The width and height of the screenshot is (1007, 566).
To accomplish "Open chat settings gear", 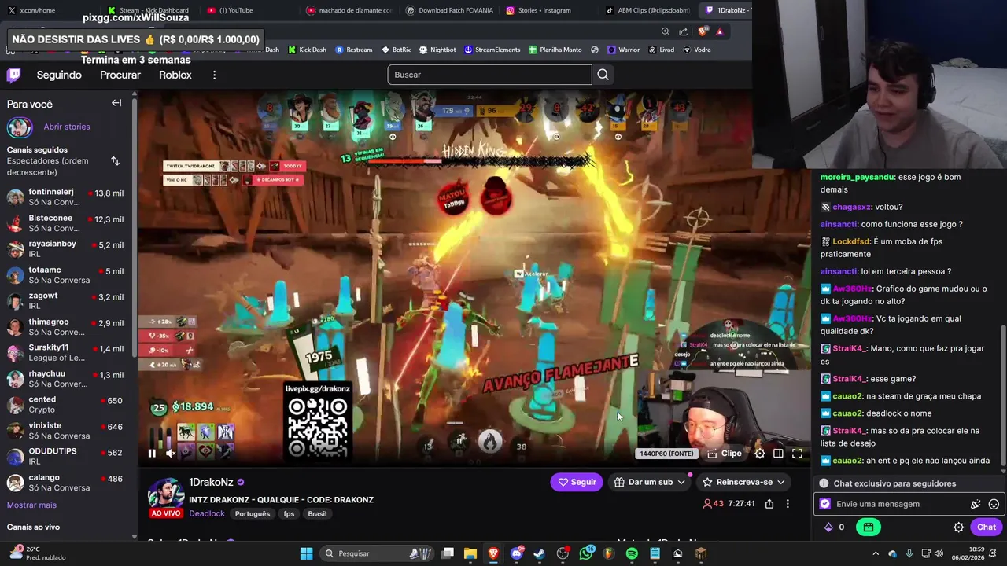I will (x=958, y=527).
